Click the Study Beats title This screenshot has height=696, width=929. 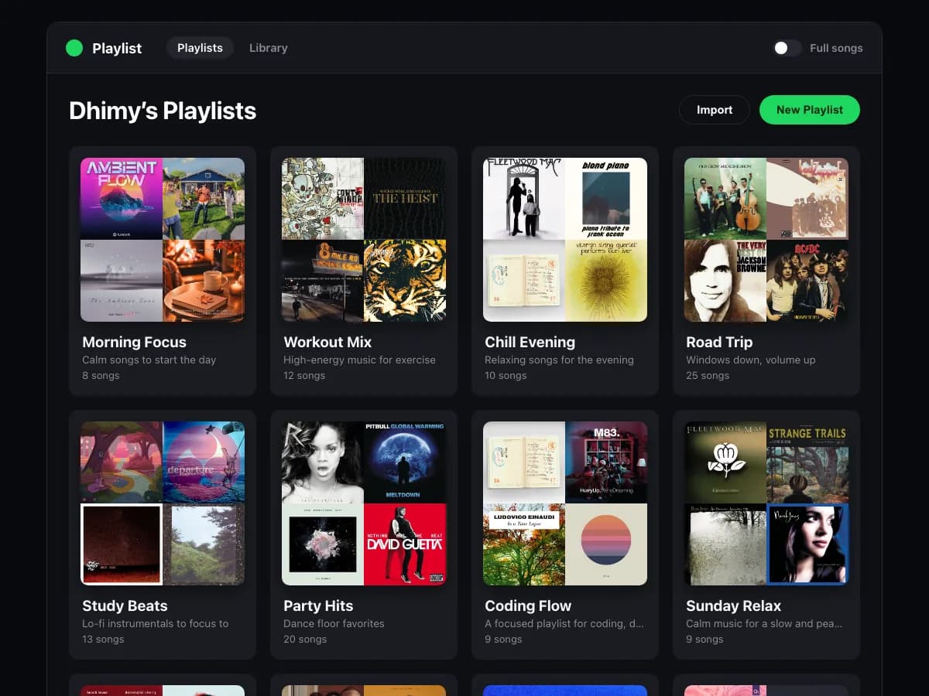pos(125,606)
